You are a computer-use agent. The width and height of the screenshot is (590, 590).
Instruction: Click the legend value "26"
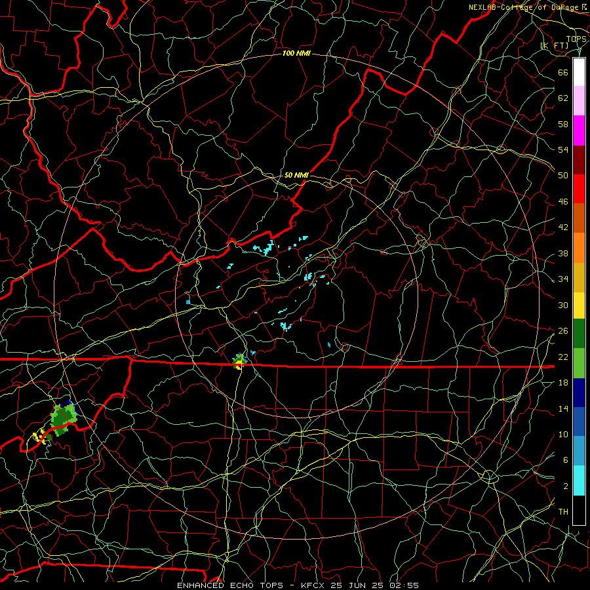pos(563,331)
